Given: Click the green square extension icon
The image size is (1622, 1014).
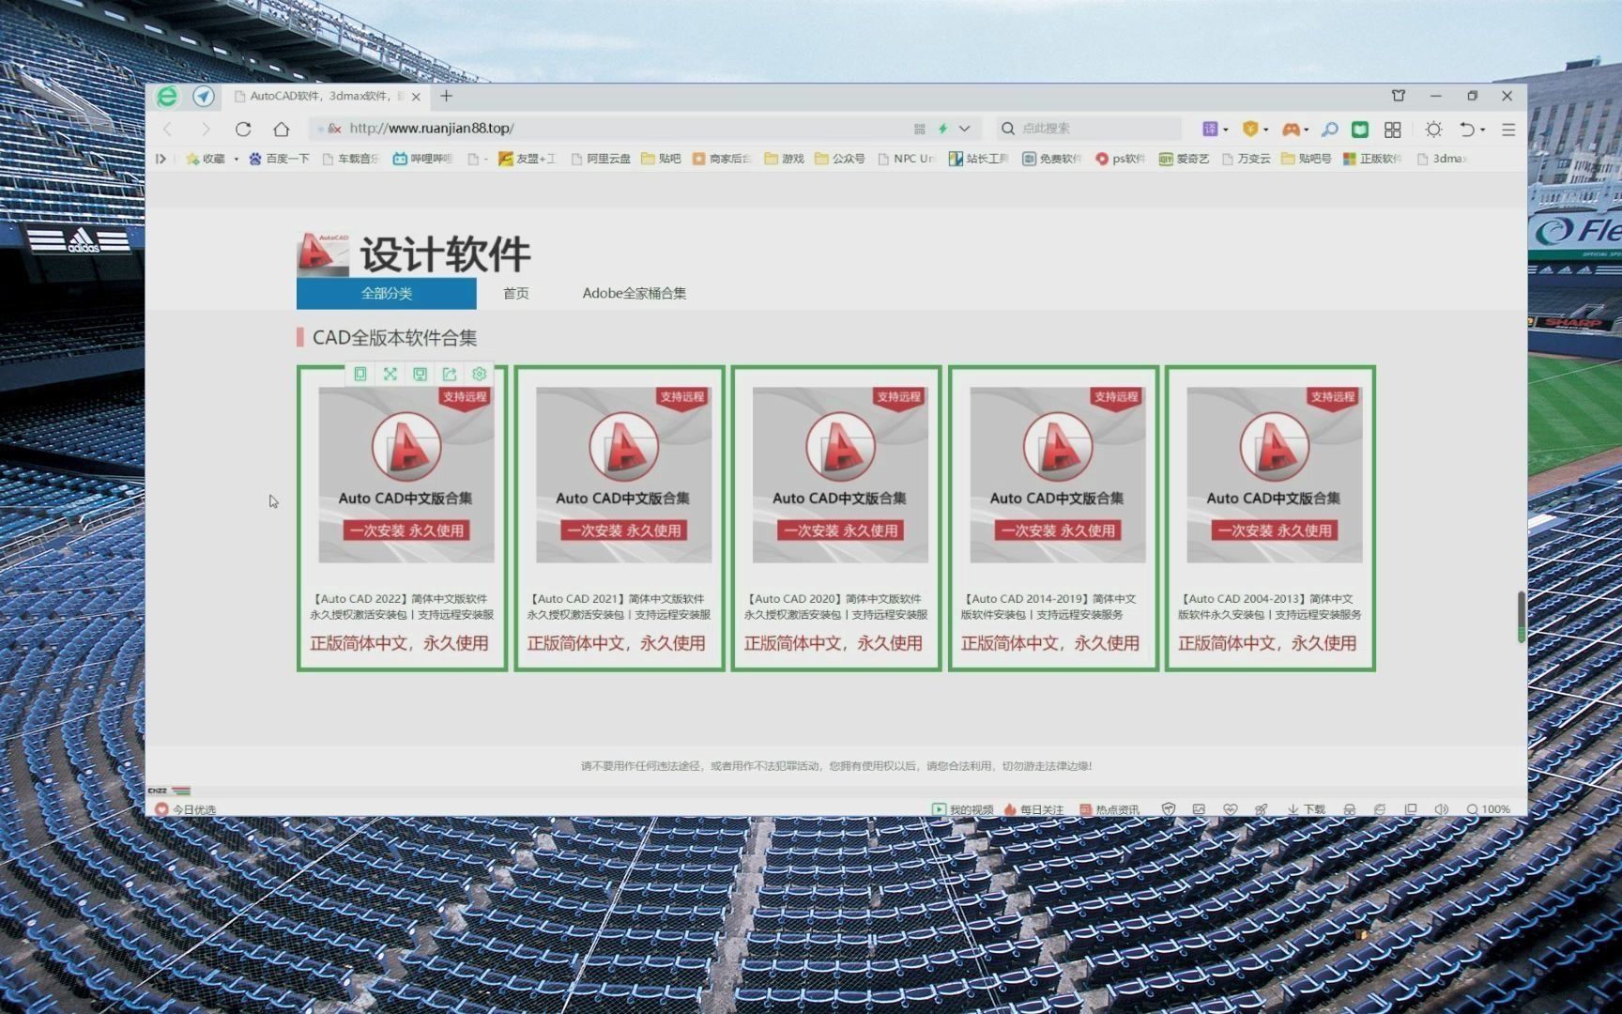Looking at the screenshot, I should pos(1359,129).
